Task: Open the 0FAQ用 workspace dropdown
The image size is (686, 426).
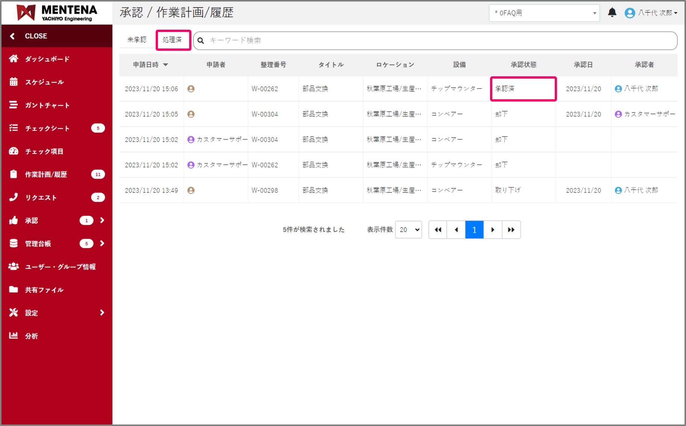Action: (544, 13)
